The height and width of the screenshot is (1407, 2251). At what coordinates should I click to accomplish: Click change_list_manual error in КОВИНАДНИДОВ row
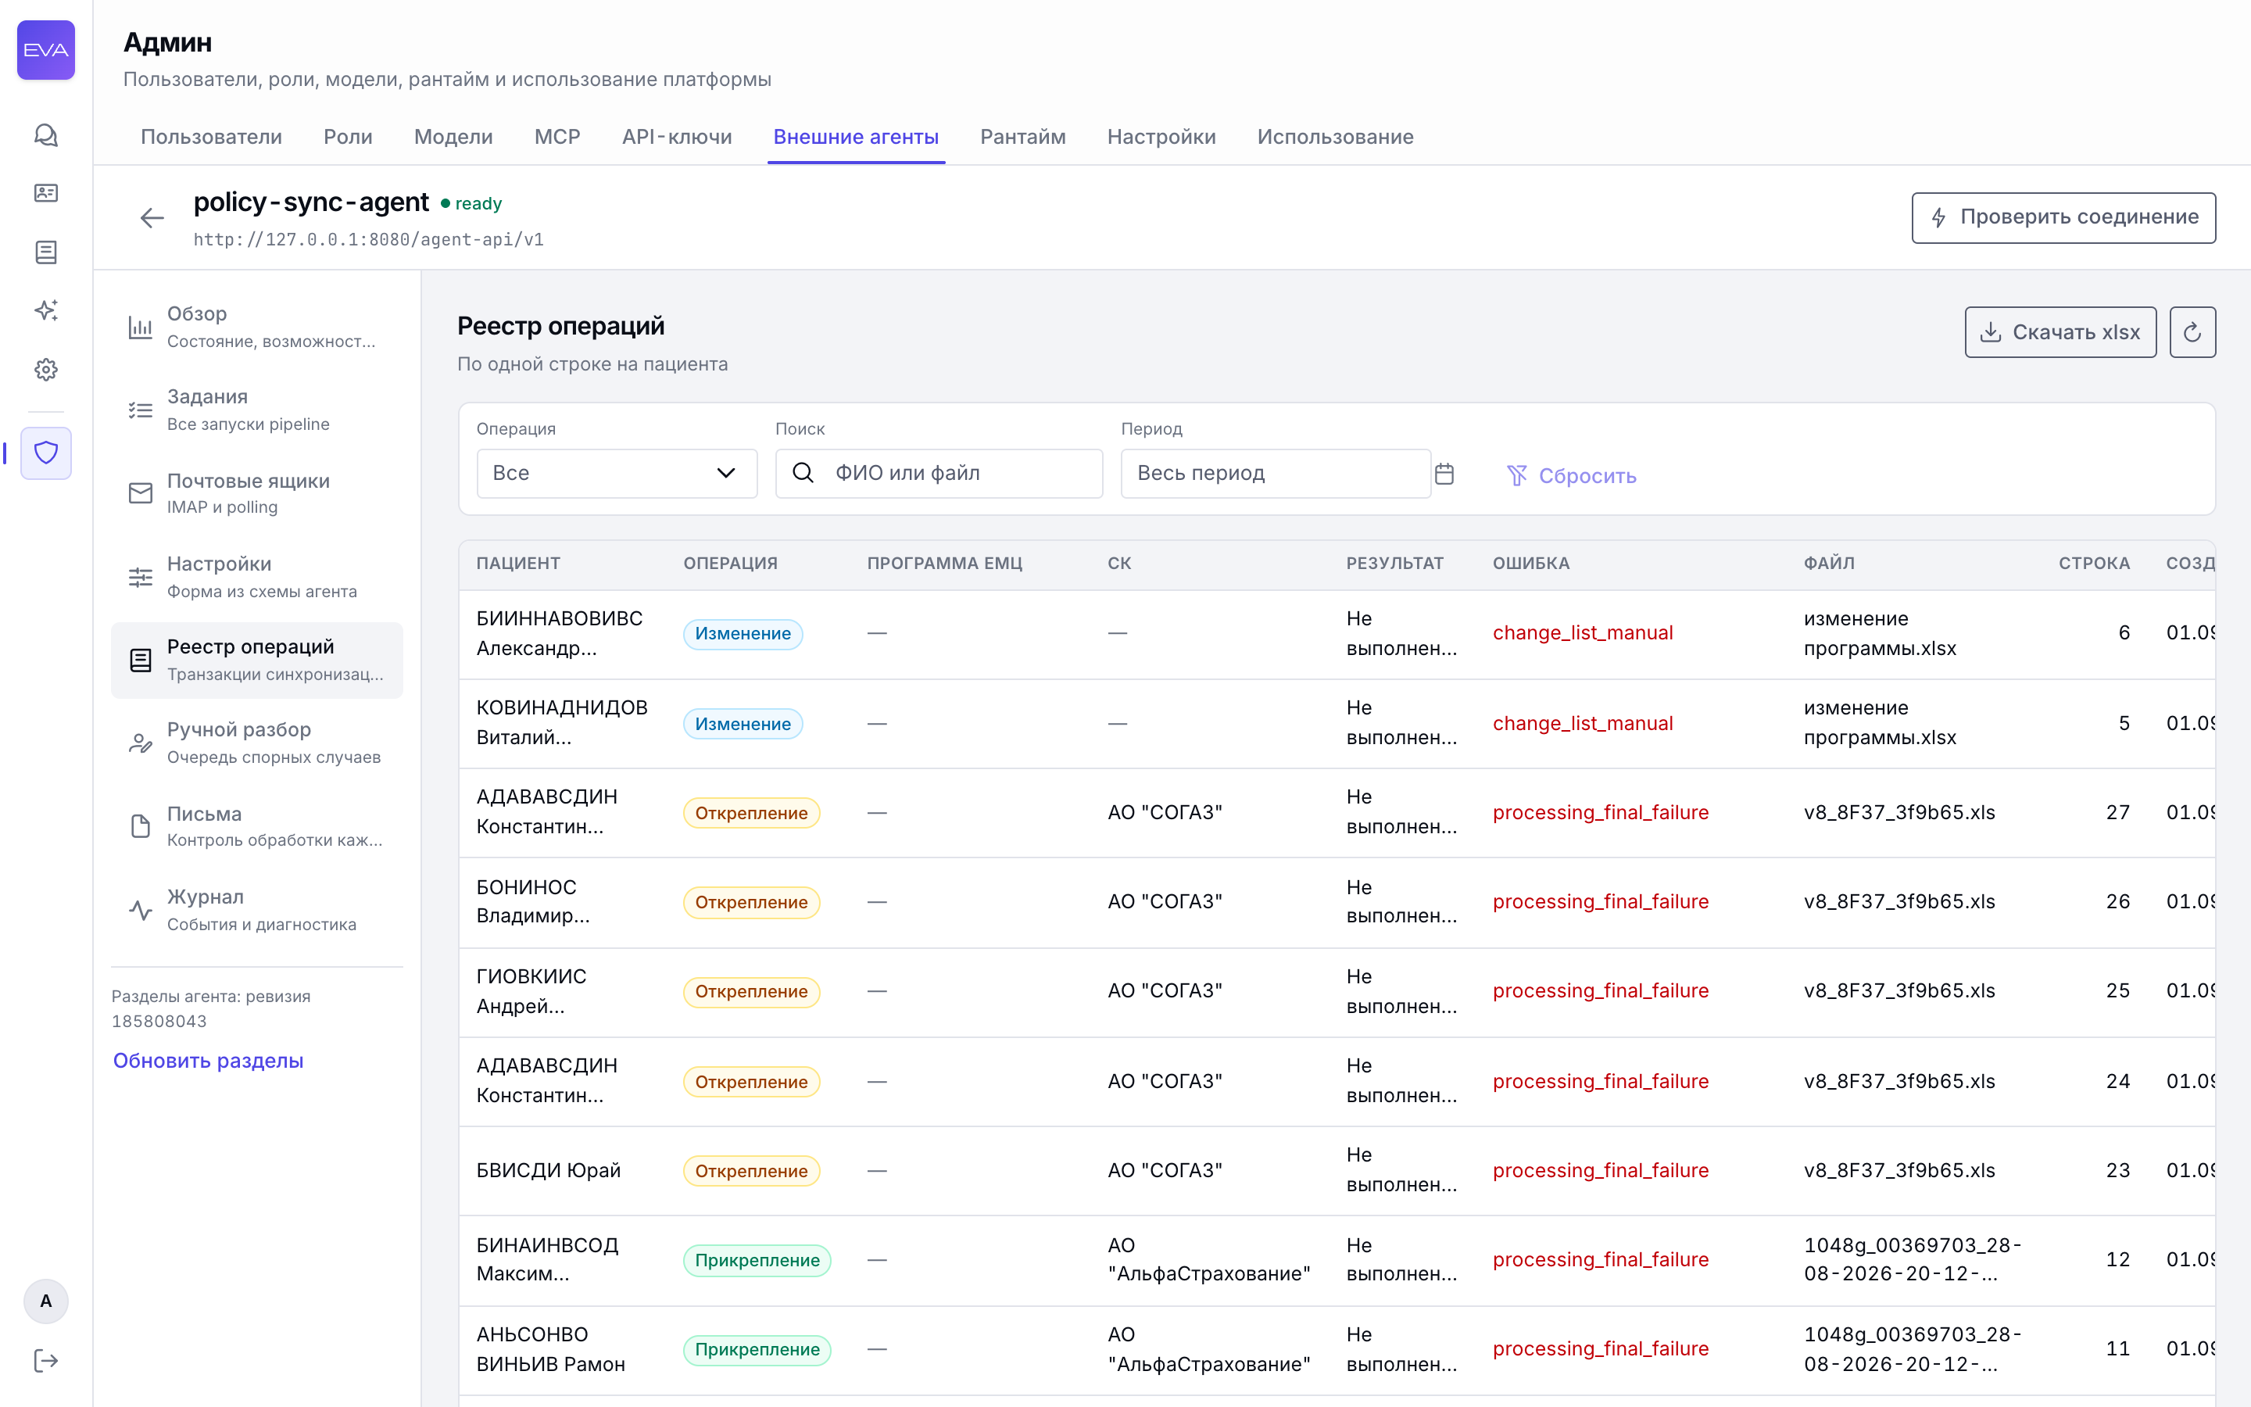(x=1582, y=723)
